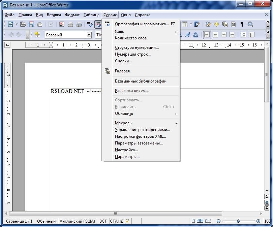Toggle selection mode СТАНД in status bar
Image resolution: width=273 pixels, height=227 pixels.
pyautogui.click(x=116, y=221)
